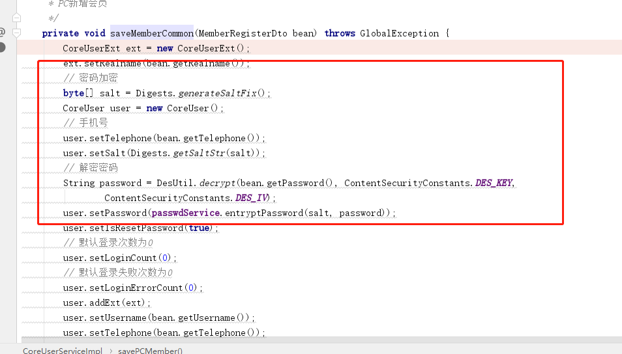Click the CoreUser user declaration line
Screen dimensions: 622x354
[x=143, y=108]
